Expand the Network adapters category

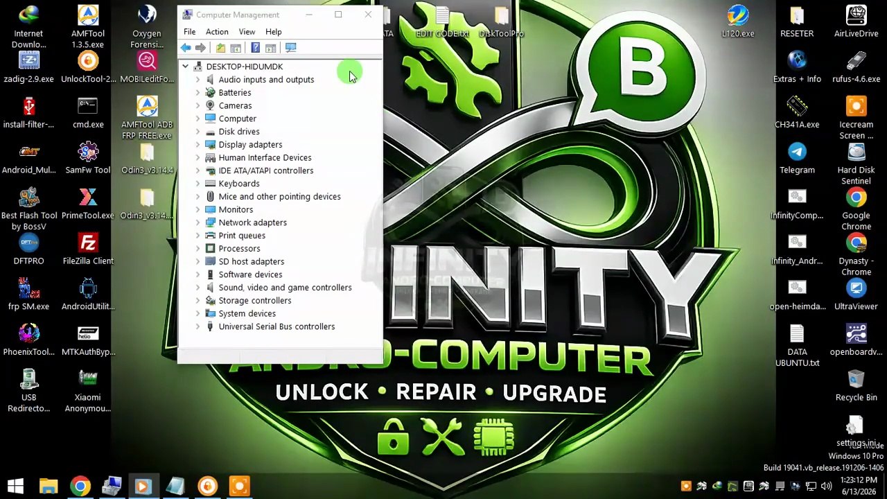pyautogui.click(x=197, y=222)
